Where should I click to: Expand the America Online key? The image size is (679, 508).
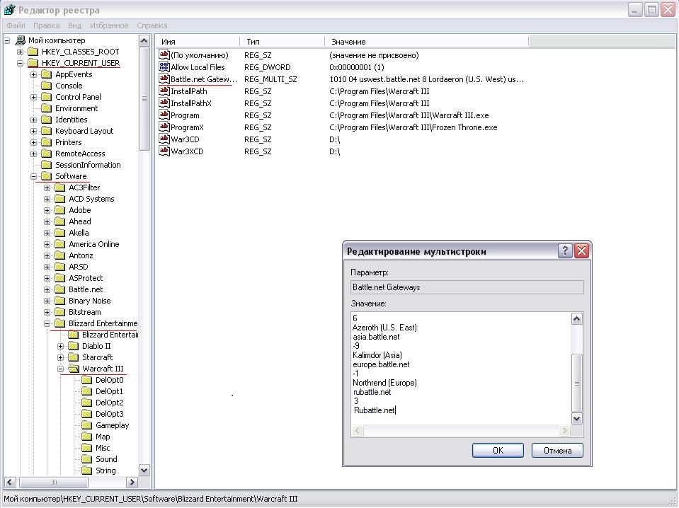(x=47, y=244)
